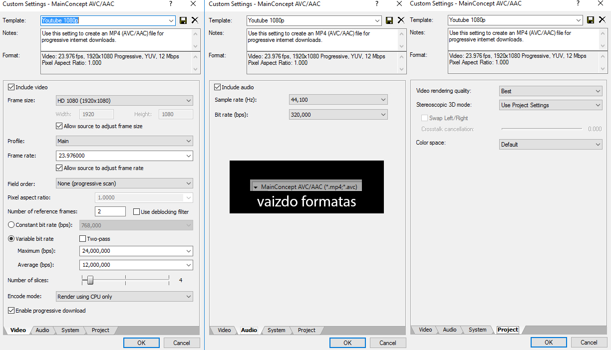Toggle the Include video checkbox

point(11,87)
